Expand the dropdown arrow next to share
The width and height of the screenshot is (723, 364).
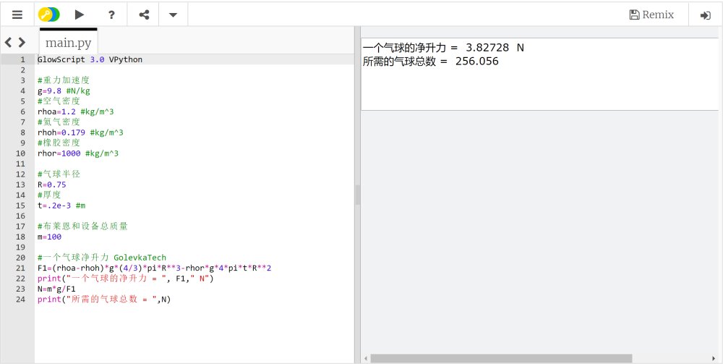click(173, 14)
